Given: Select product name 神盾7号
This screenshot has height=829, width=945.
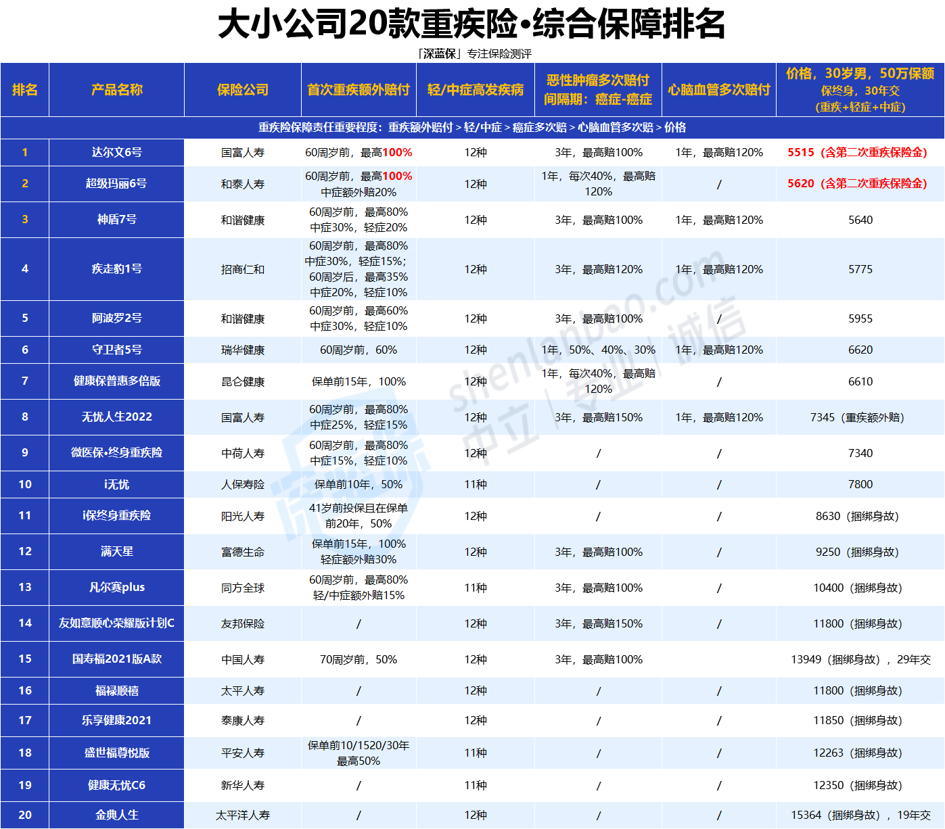Looking at the screenshot, I should tap(117, 219).
